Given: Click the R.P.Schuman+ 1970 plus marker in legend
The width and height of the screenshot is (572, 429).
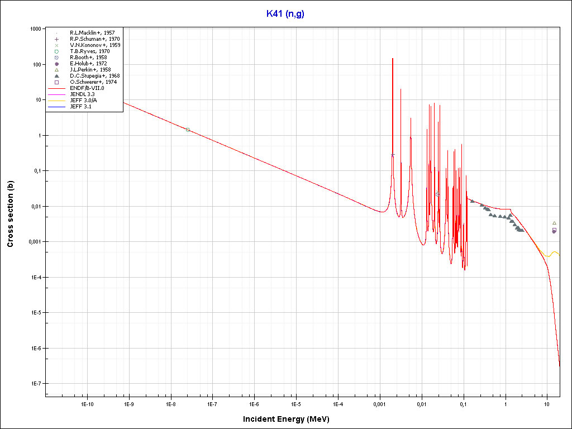Looking at the screenshot, I should click(56, 39).
